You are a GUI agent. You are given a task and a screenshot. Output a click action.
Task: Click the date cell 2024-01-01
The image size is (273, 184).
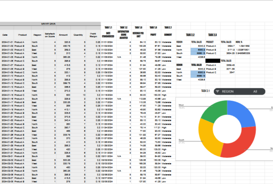coord(7,42)
